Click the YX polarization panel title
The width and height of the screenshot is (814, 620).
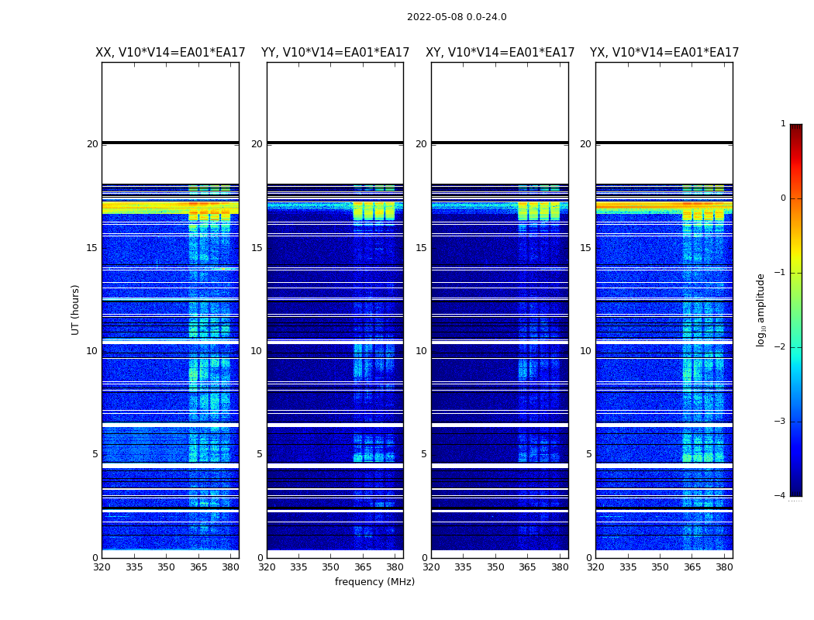click(664, 53)
